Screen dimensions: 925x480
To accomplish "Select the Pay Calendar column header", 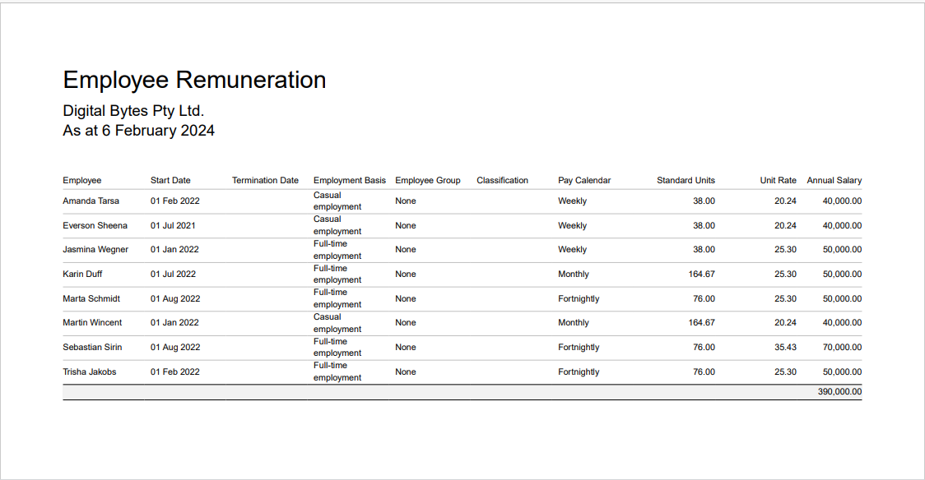I will (584, 181).
